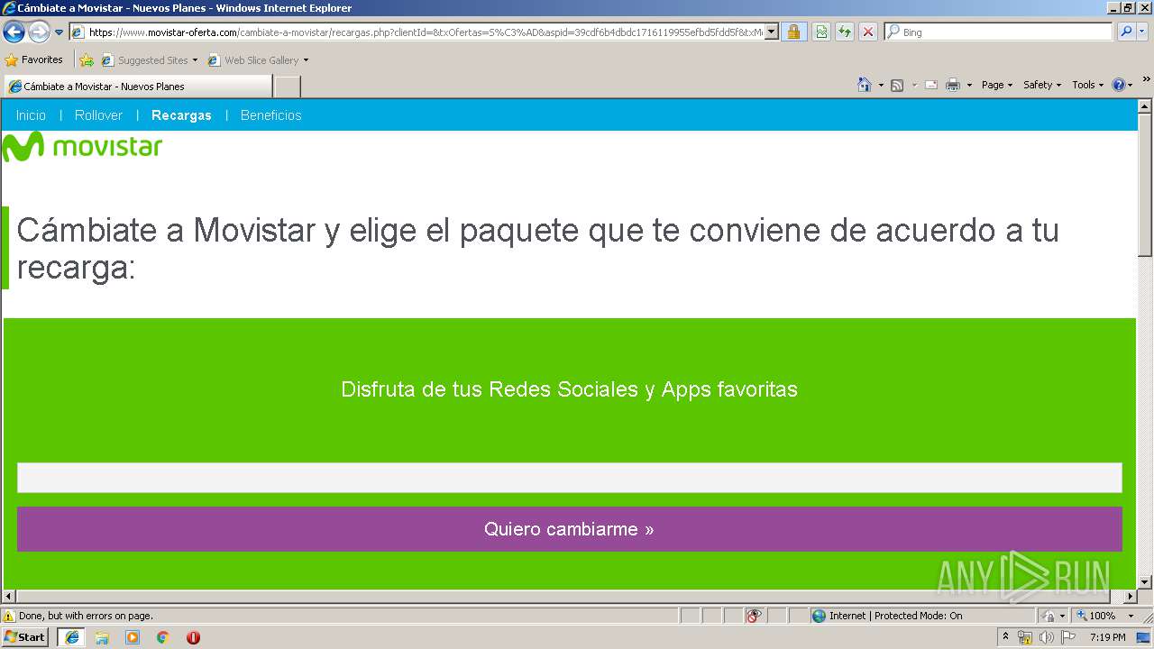This screenshot has width=1154, height=649.
Task: Open search provider dropdown arrow
Action: (x=1142, y=32)
